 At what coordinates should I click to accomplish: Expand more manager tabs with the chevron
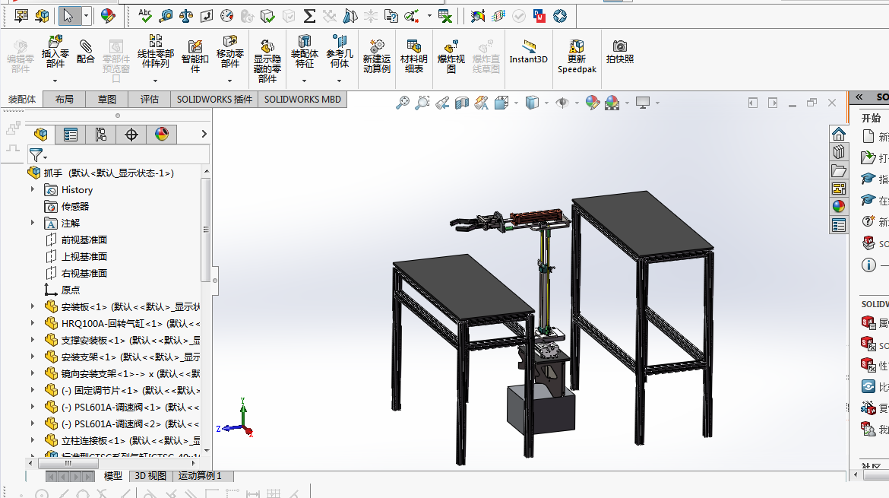click(204, 134)
